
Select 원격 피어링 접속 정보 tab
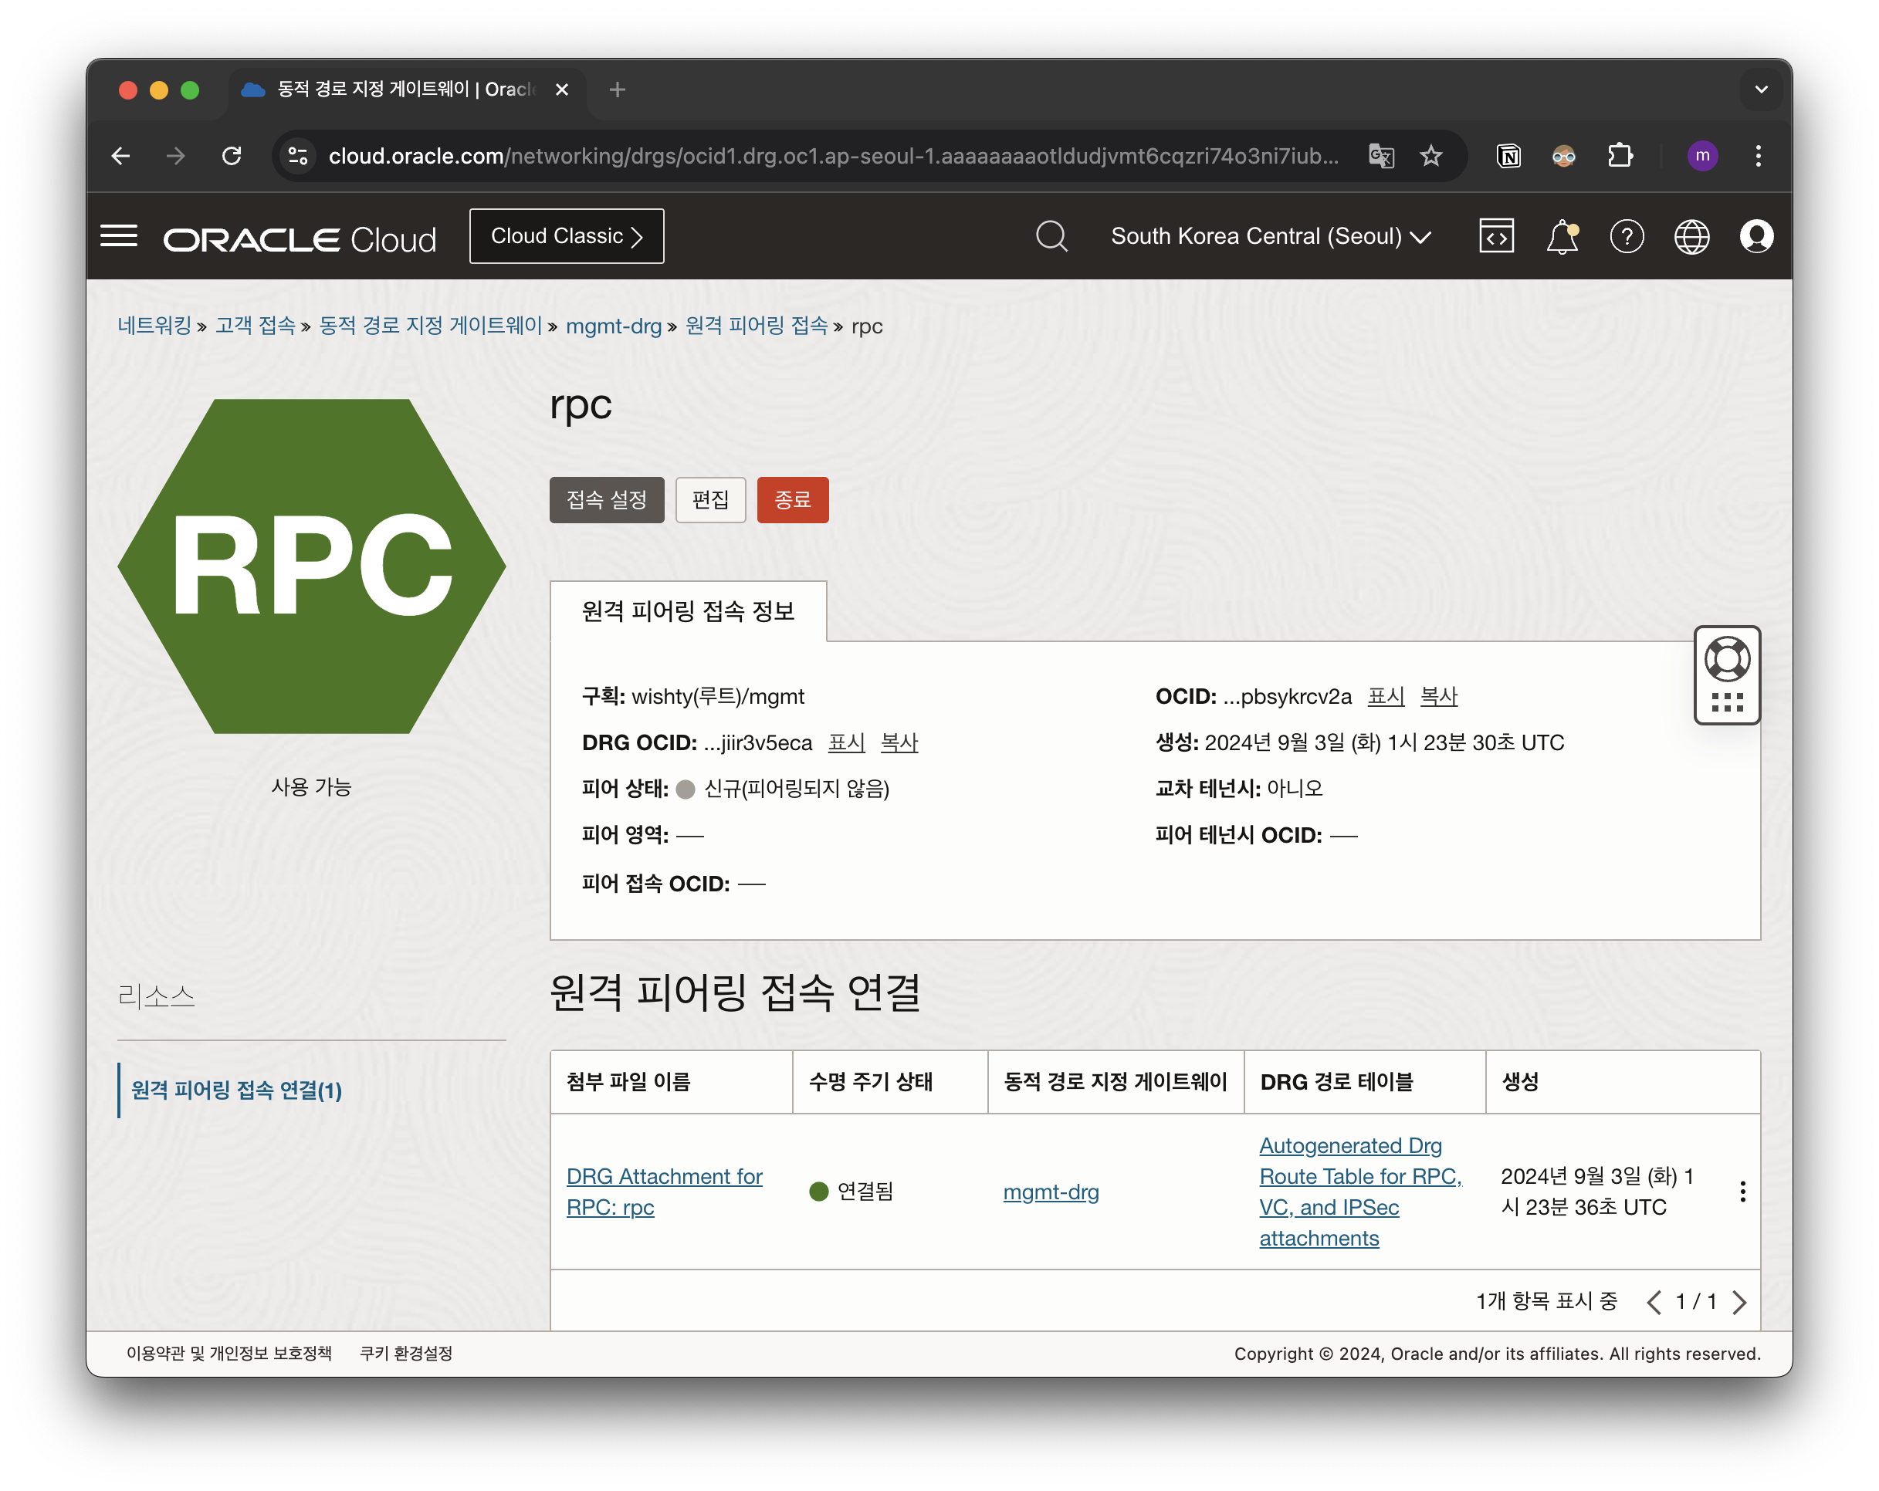pyautogui.click(x=688, y=611)
